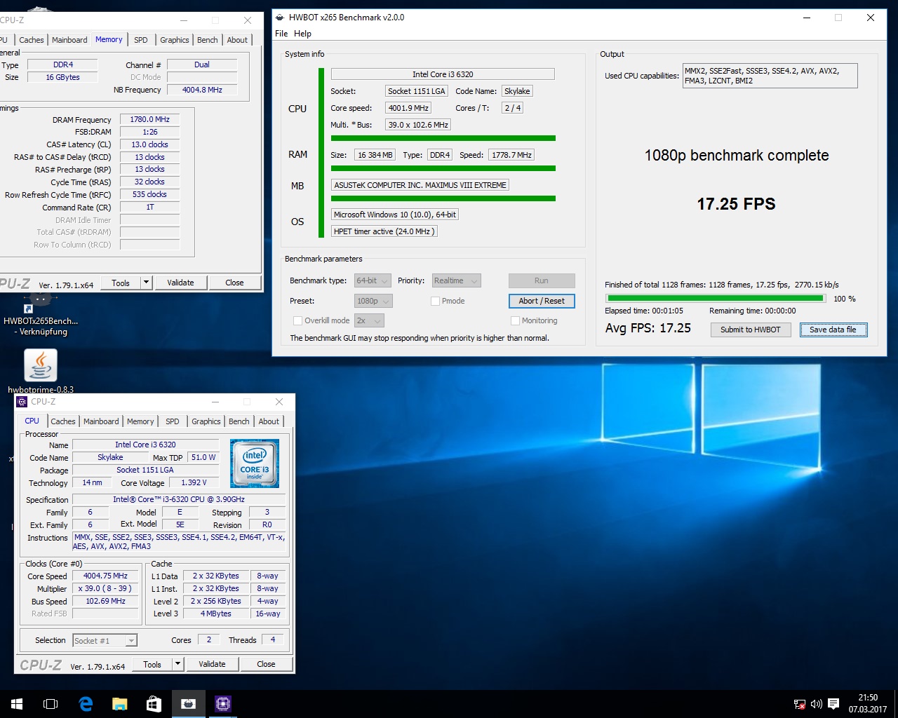This screenshot has height=718, width=898.
Task: Open Graphics tab in upper CPU-Z window
Action: coord(175,40)
